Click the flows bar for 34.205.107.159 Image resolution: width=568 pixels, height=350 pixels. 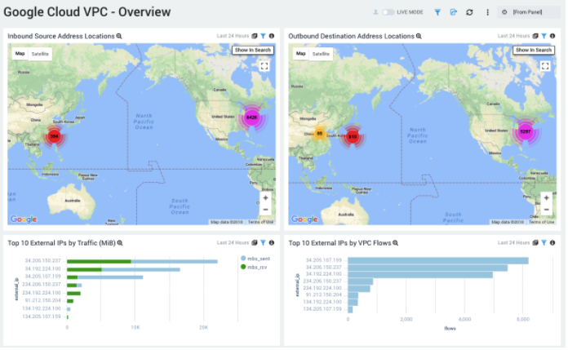(438, 260)
